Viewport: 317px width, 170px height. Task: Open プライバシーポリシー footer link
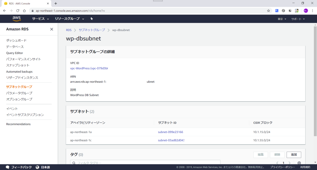point(282,167)
